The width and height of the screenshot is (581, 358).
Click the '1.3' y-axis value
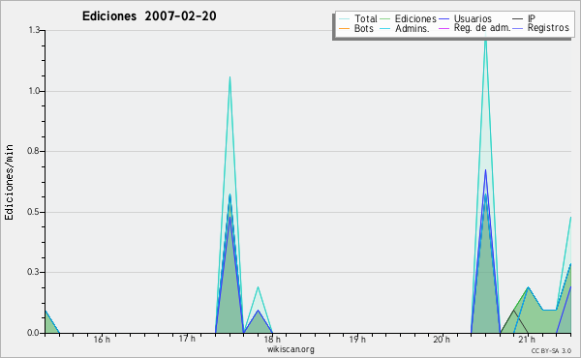point(34,30)
